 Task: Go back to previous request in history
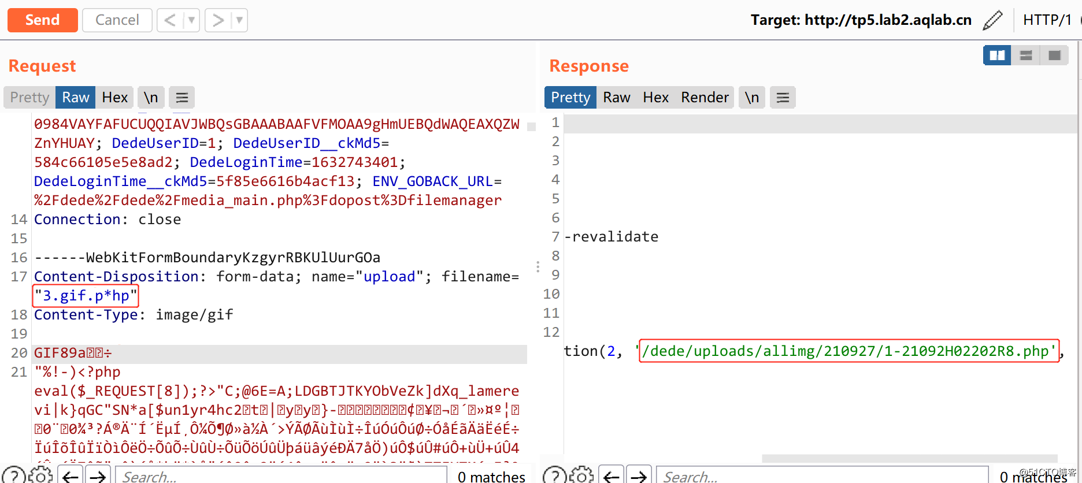click(x=170, y=20)
